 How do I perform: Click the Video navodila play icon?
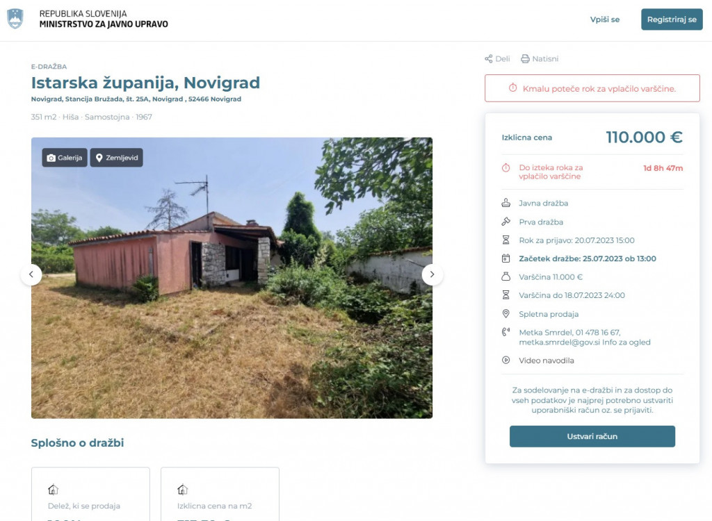pyautogui.click(x=506, y=361)
